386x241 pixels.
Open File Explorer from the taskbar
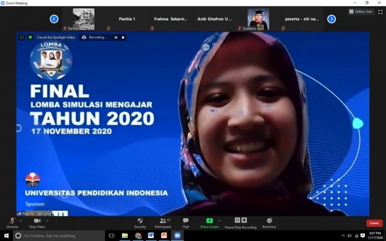tap(125, 235)
